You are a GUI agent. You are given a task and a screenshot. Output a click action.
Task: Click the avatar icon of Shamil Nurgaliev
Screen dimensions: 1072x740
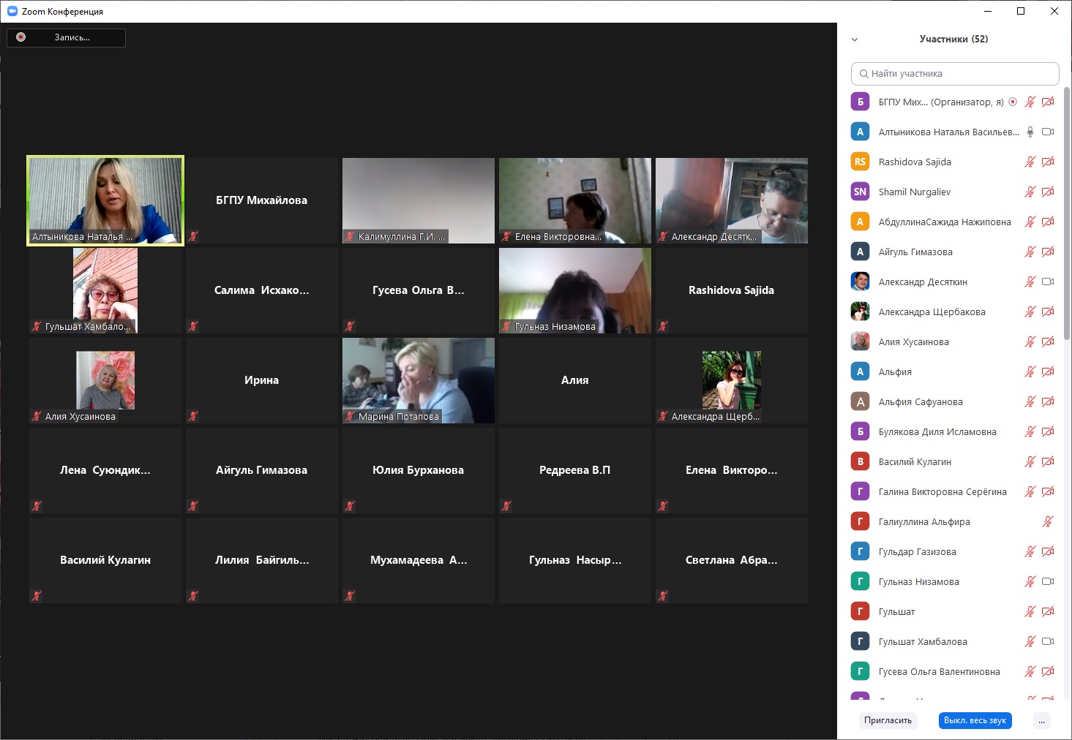pyautogui.click(x=860, y=192)
